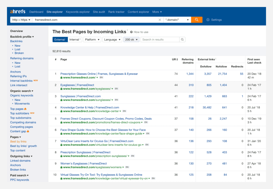The width and height of the screenshot is (273, 189).
Task: Open the PPC keywords sidebar link
Action: pos(19,180)
